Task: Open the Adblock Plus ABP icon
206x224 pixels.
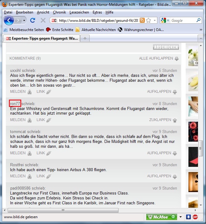Action: click(x=195, y=217)
